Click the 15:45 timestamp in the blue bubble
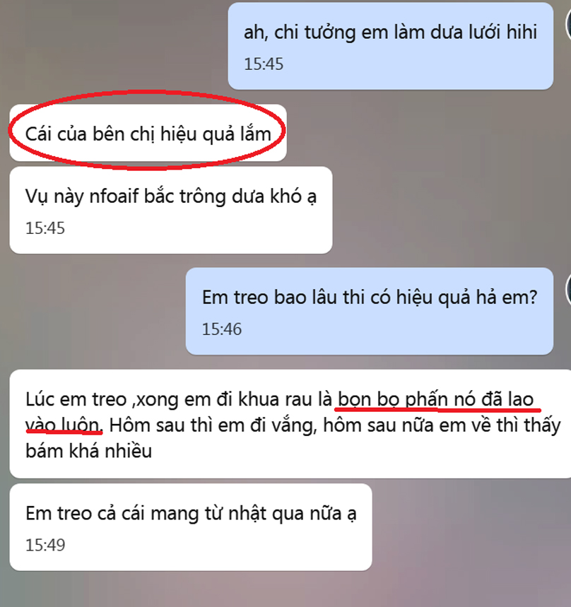Screen dimensions: 571x607 tap(264, 64)
